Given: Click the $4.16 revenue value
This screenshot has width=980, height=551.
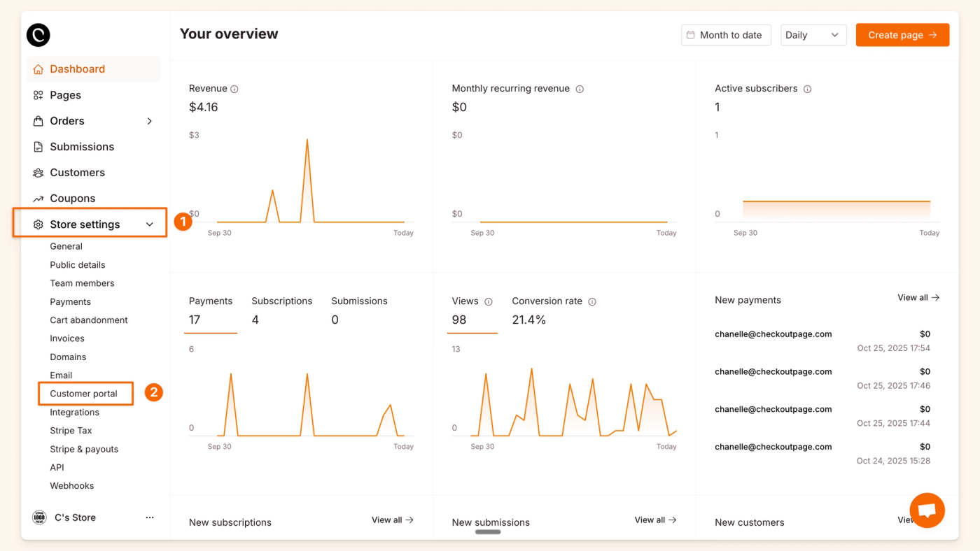Looking at the screenshot, I should 204,107.
